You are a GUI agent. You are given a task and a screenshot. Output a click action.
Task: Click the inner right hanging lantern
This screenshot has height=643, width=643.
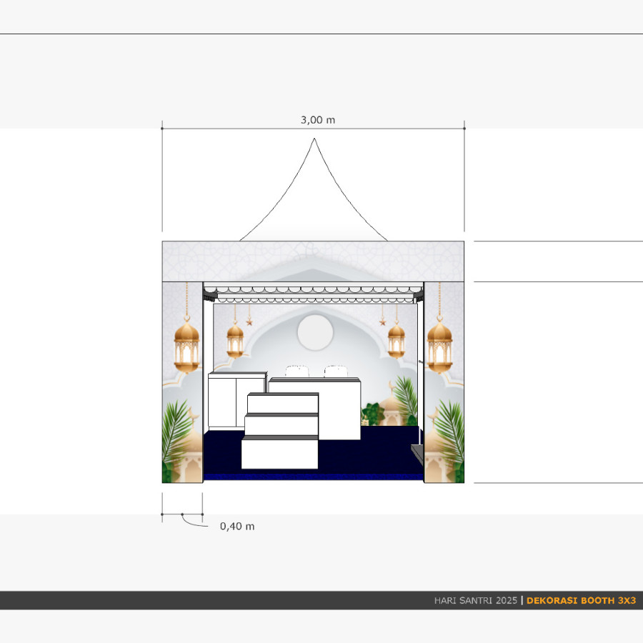(x=396, y=339)
